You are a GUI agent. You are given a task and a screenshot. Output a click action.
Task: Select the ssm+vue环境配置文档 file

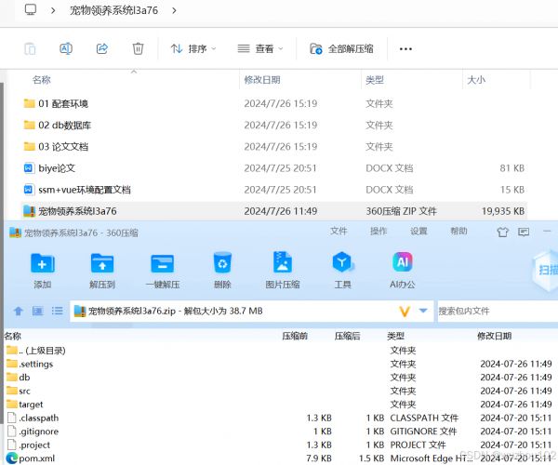point(77,190)
